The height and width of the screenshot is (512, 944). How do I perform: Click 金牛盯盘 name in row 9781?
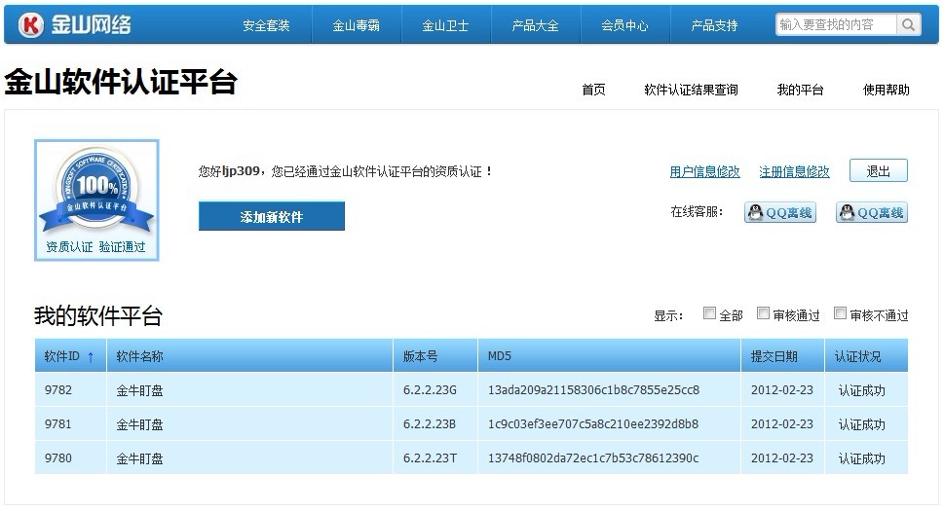coord(139,424)
